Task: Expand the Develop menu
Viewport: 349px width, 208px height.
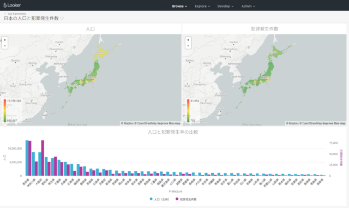Action: pyautogui.click(x=225, y=6)
